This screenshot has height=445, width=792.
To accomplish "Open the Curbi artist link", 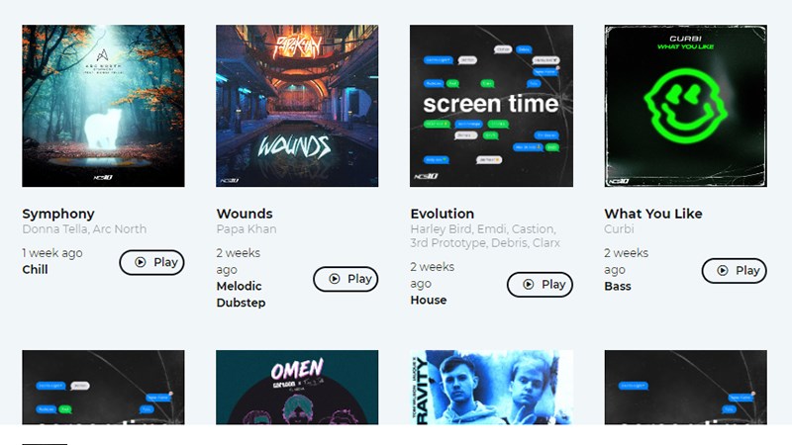I will [x=619, y=229].
